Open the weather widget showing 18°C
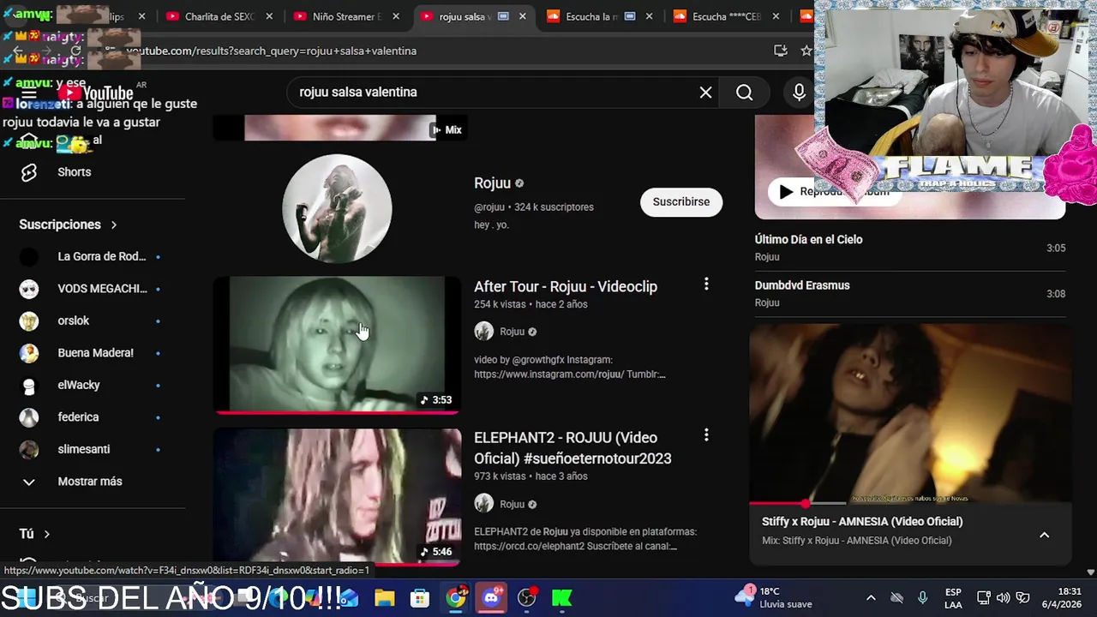This screenshot has height=617, width=1097. tap(774, 597)
